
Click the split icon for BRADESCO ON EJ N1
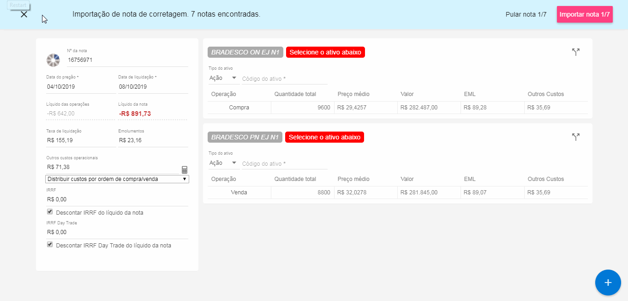pos(575,52)
